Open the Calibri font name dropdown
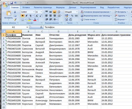 34,12
